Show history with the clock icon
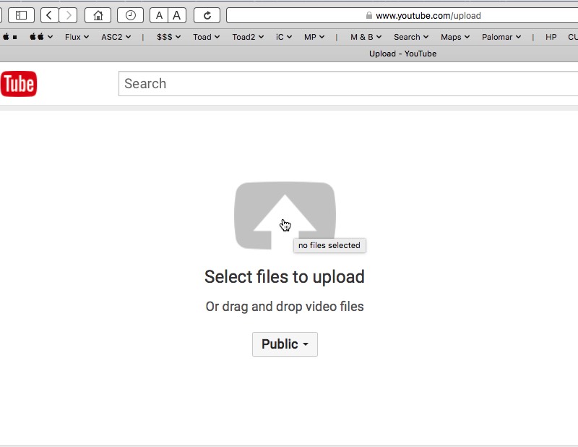The width and height of the screenshot is (578, 447). [x=130, y=15]
